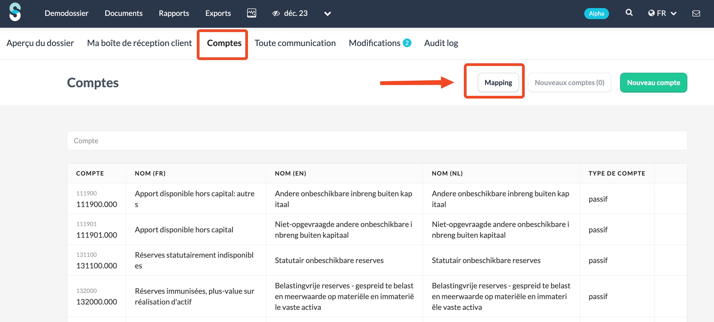Screen dimensions: 714x322
Task: Click the green Nouveau compte button
Action: (x=653, y=83)
